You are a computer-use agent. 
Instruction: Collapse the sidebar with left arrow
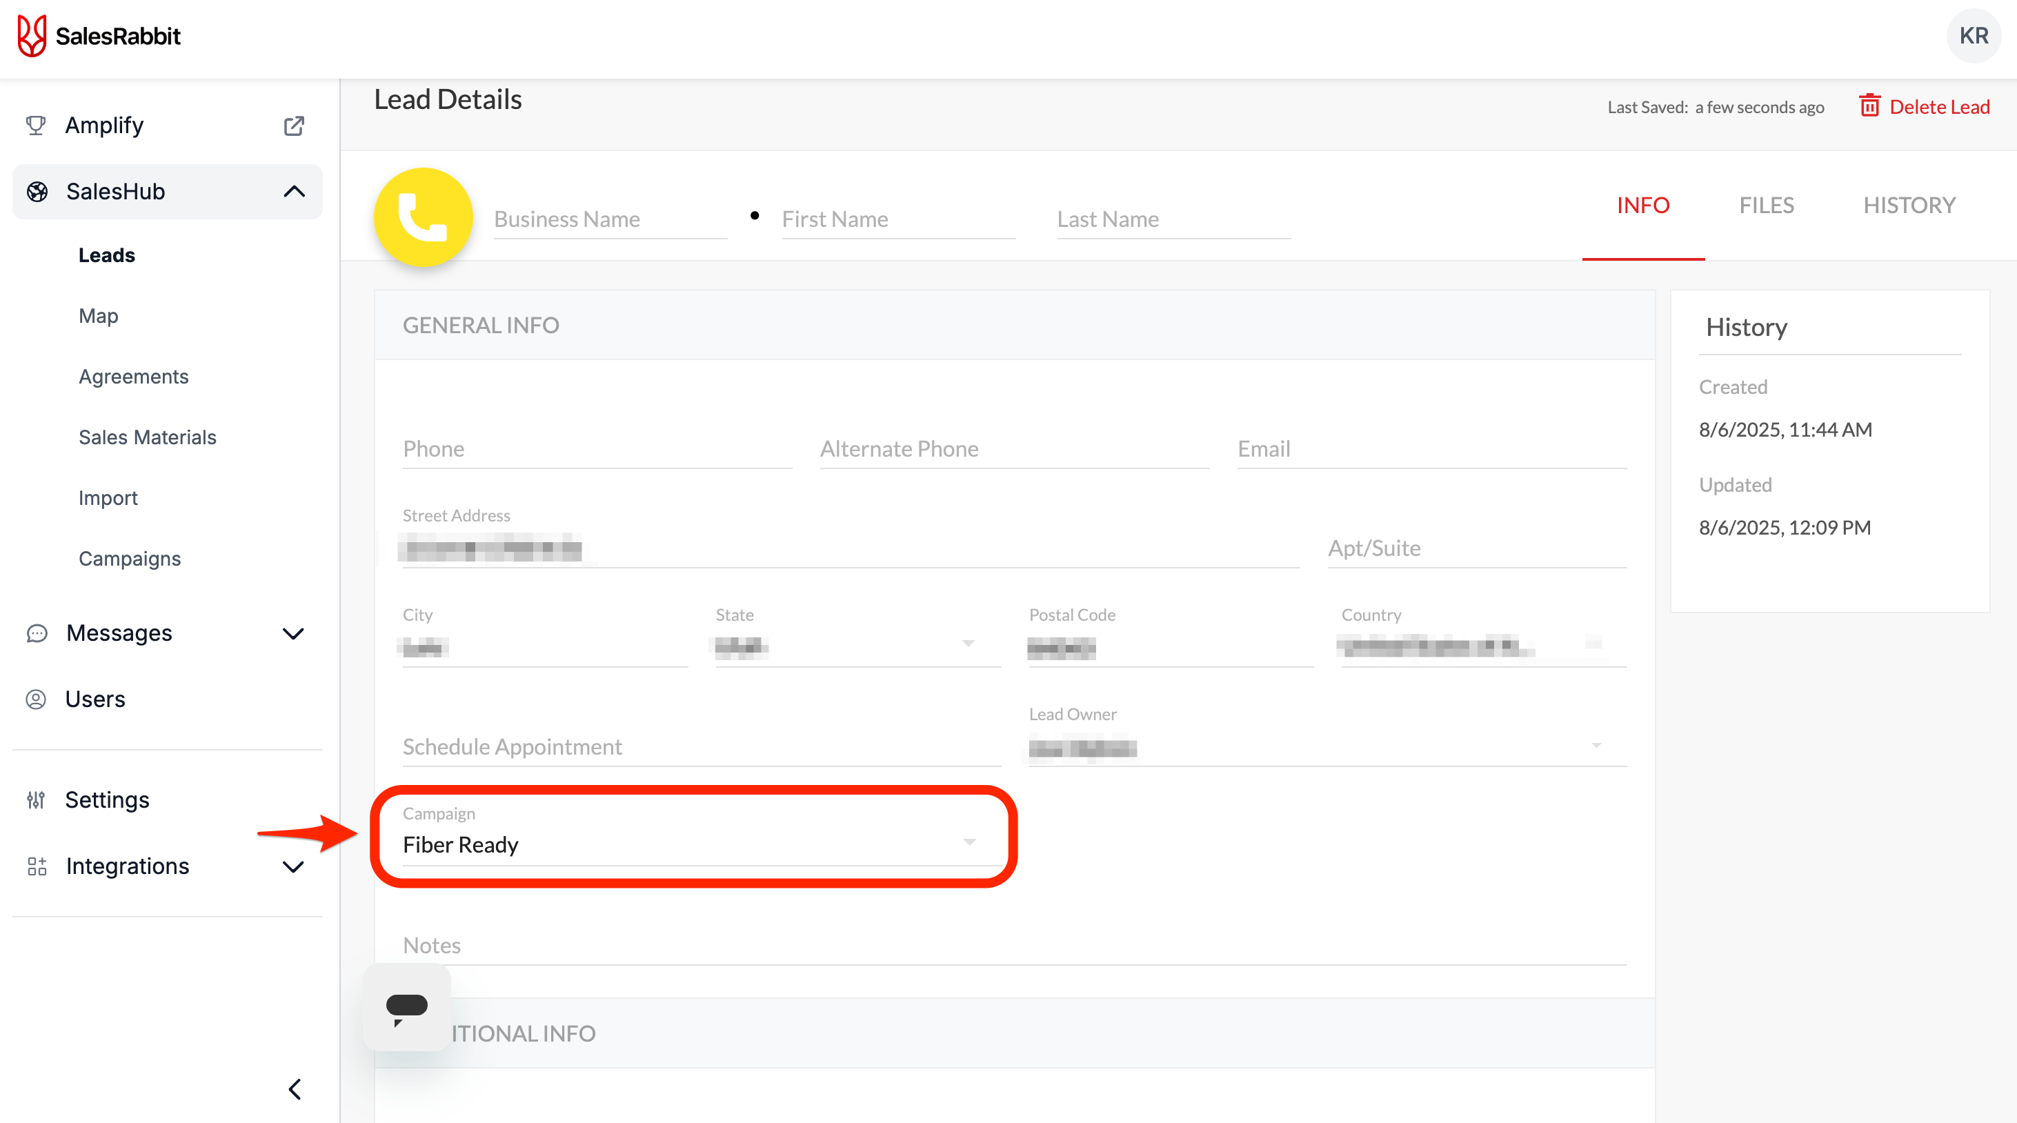pos(295,1089)
